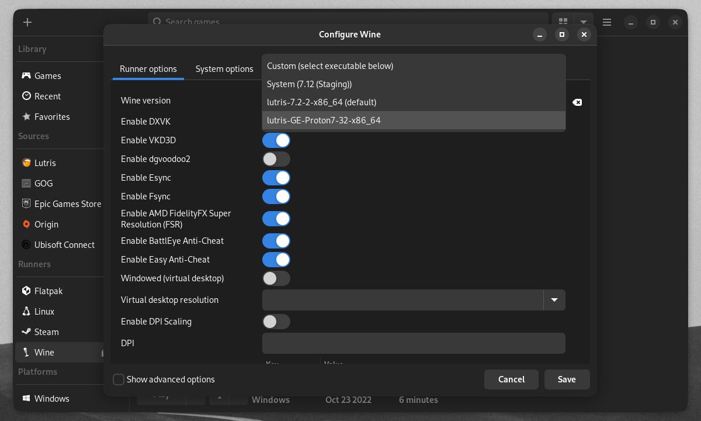Disable the Enable VKD3D switch

[x=276, y=140]
